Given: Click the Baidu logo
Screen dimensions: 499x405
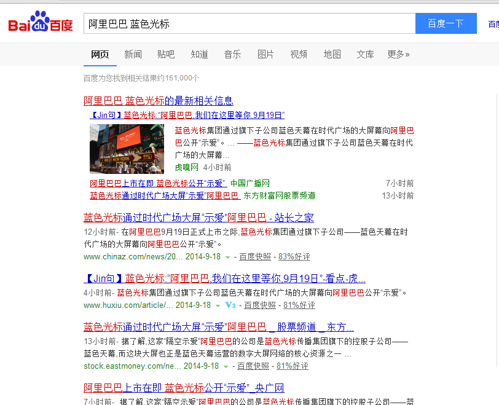Looking at the screenshot, I should pos(41,22).
